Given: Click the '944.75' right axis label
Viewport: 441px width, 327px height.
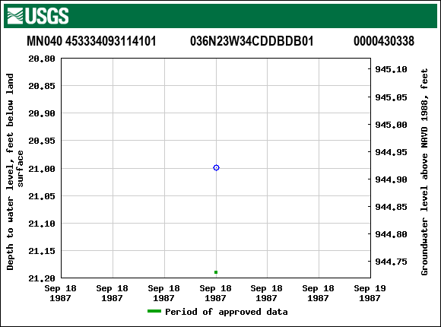Looking at the screenshot, I should [392, 262].
